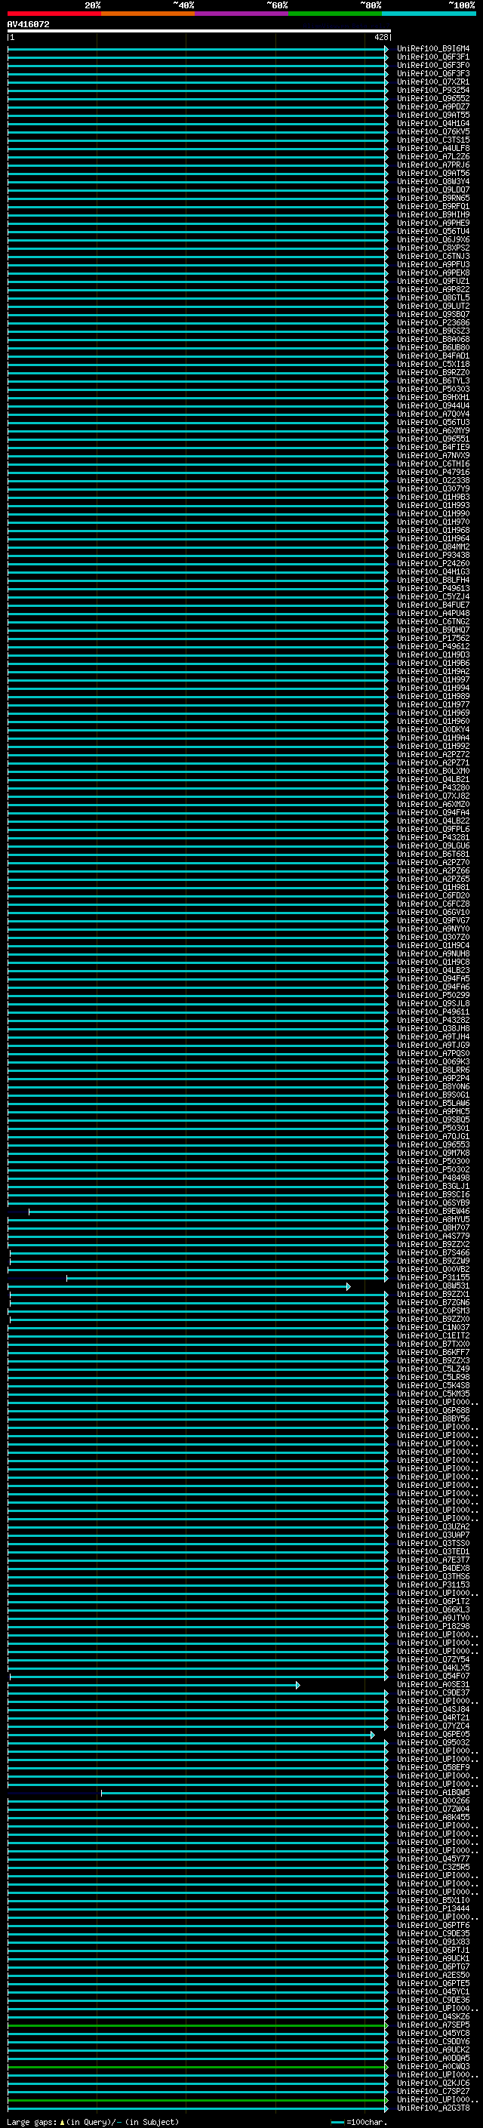Select the UniRef100_B6KFF7 label
This screenshot has height=2128, width=483.
[432, 1352]
